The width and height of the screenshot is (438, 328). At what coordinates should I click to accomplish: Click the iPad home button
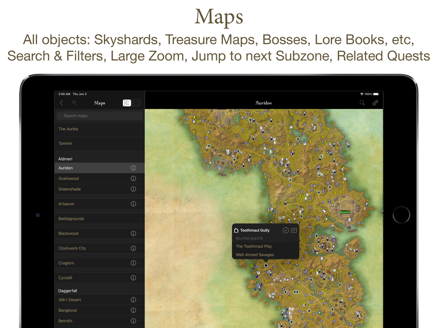tap(401, 215)
